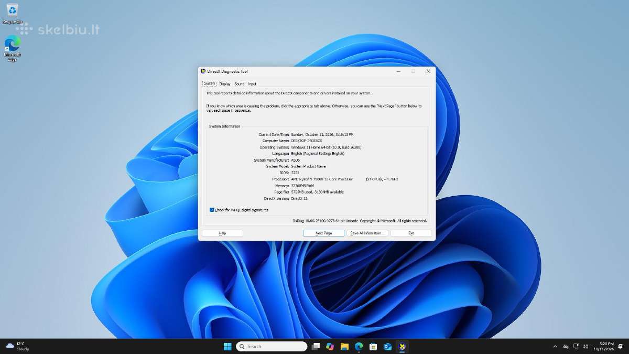Viewport: 629px width, 354px height.
Task: Select the DirectX 12 version value
Action: tap(299, 198)
